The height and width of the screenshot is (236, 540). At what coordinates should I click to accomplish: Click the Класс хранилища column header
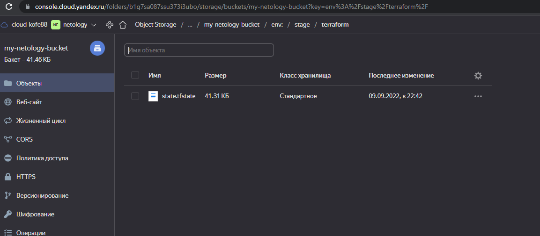click(x=305, y=76)
